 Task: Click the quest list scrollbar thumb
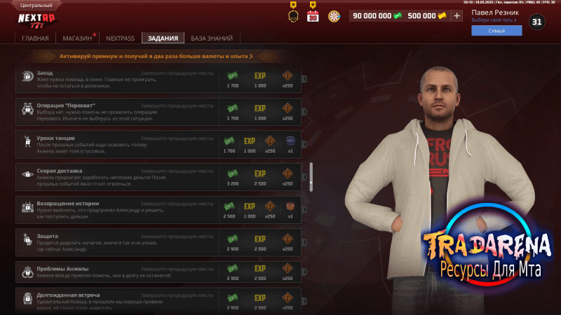[x=311, y=177]
